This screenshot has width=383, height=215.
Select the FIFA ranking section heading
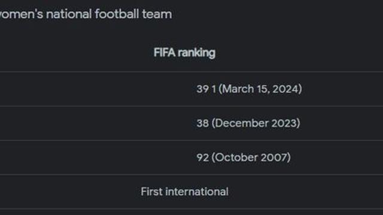coord(184,53)
